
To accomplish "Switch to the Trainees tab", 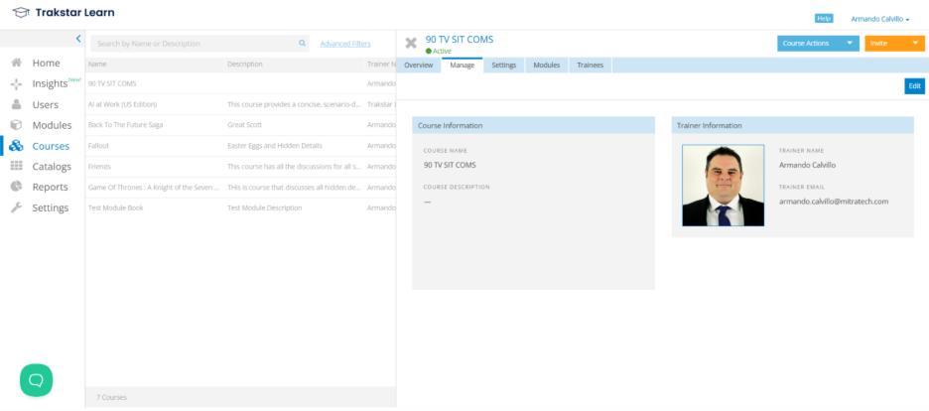I will coord(591,66).
